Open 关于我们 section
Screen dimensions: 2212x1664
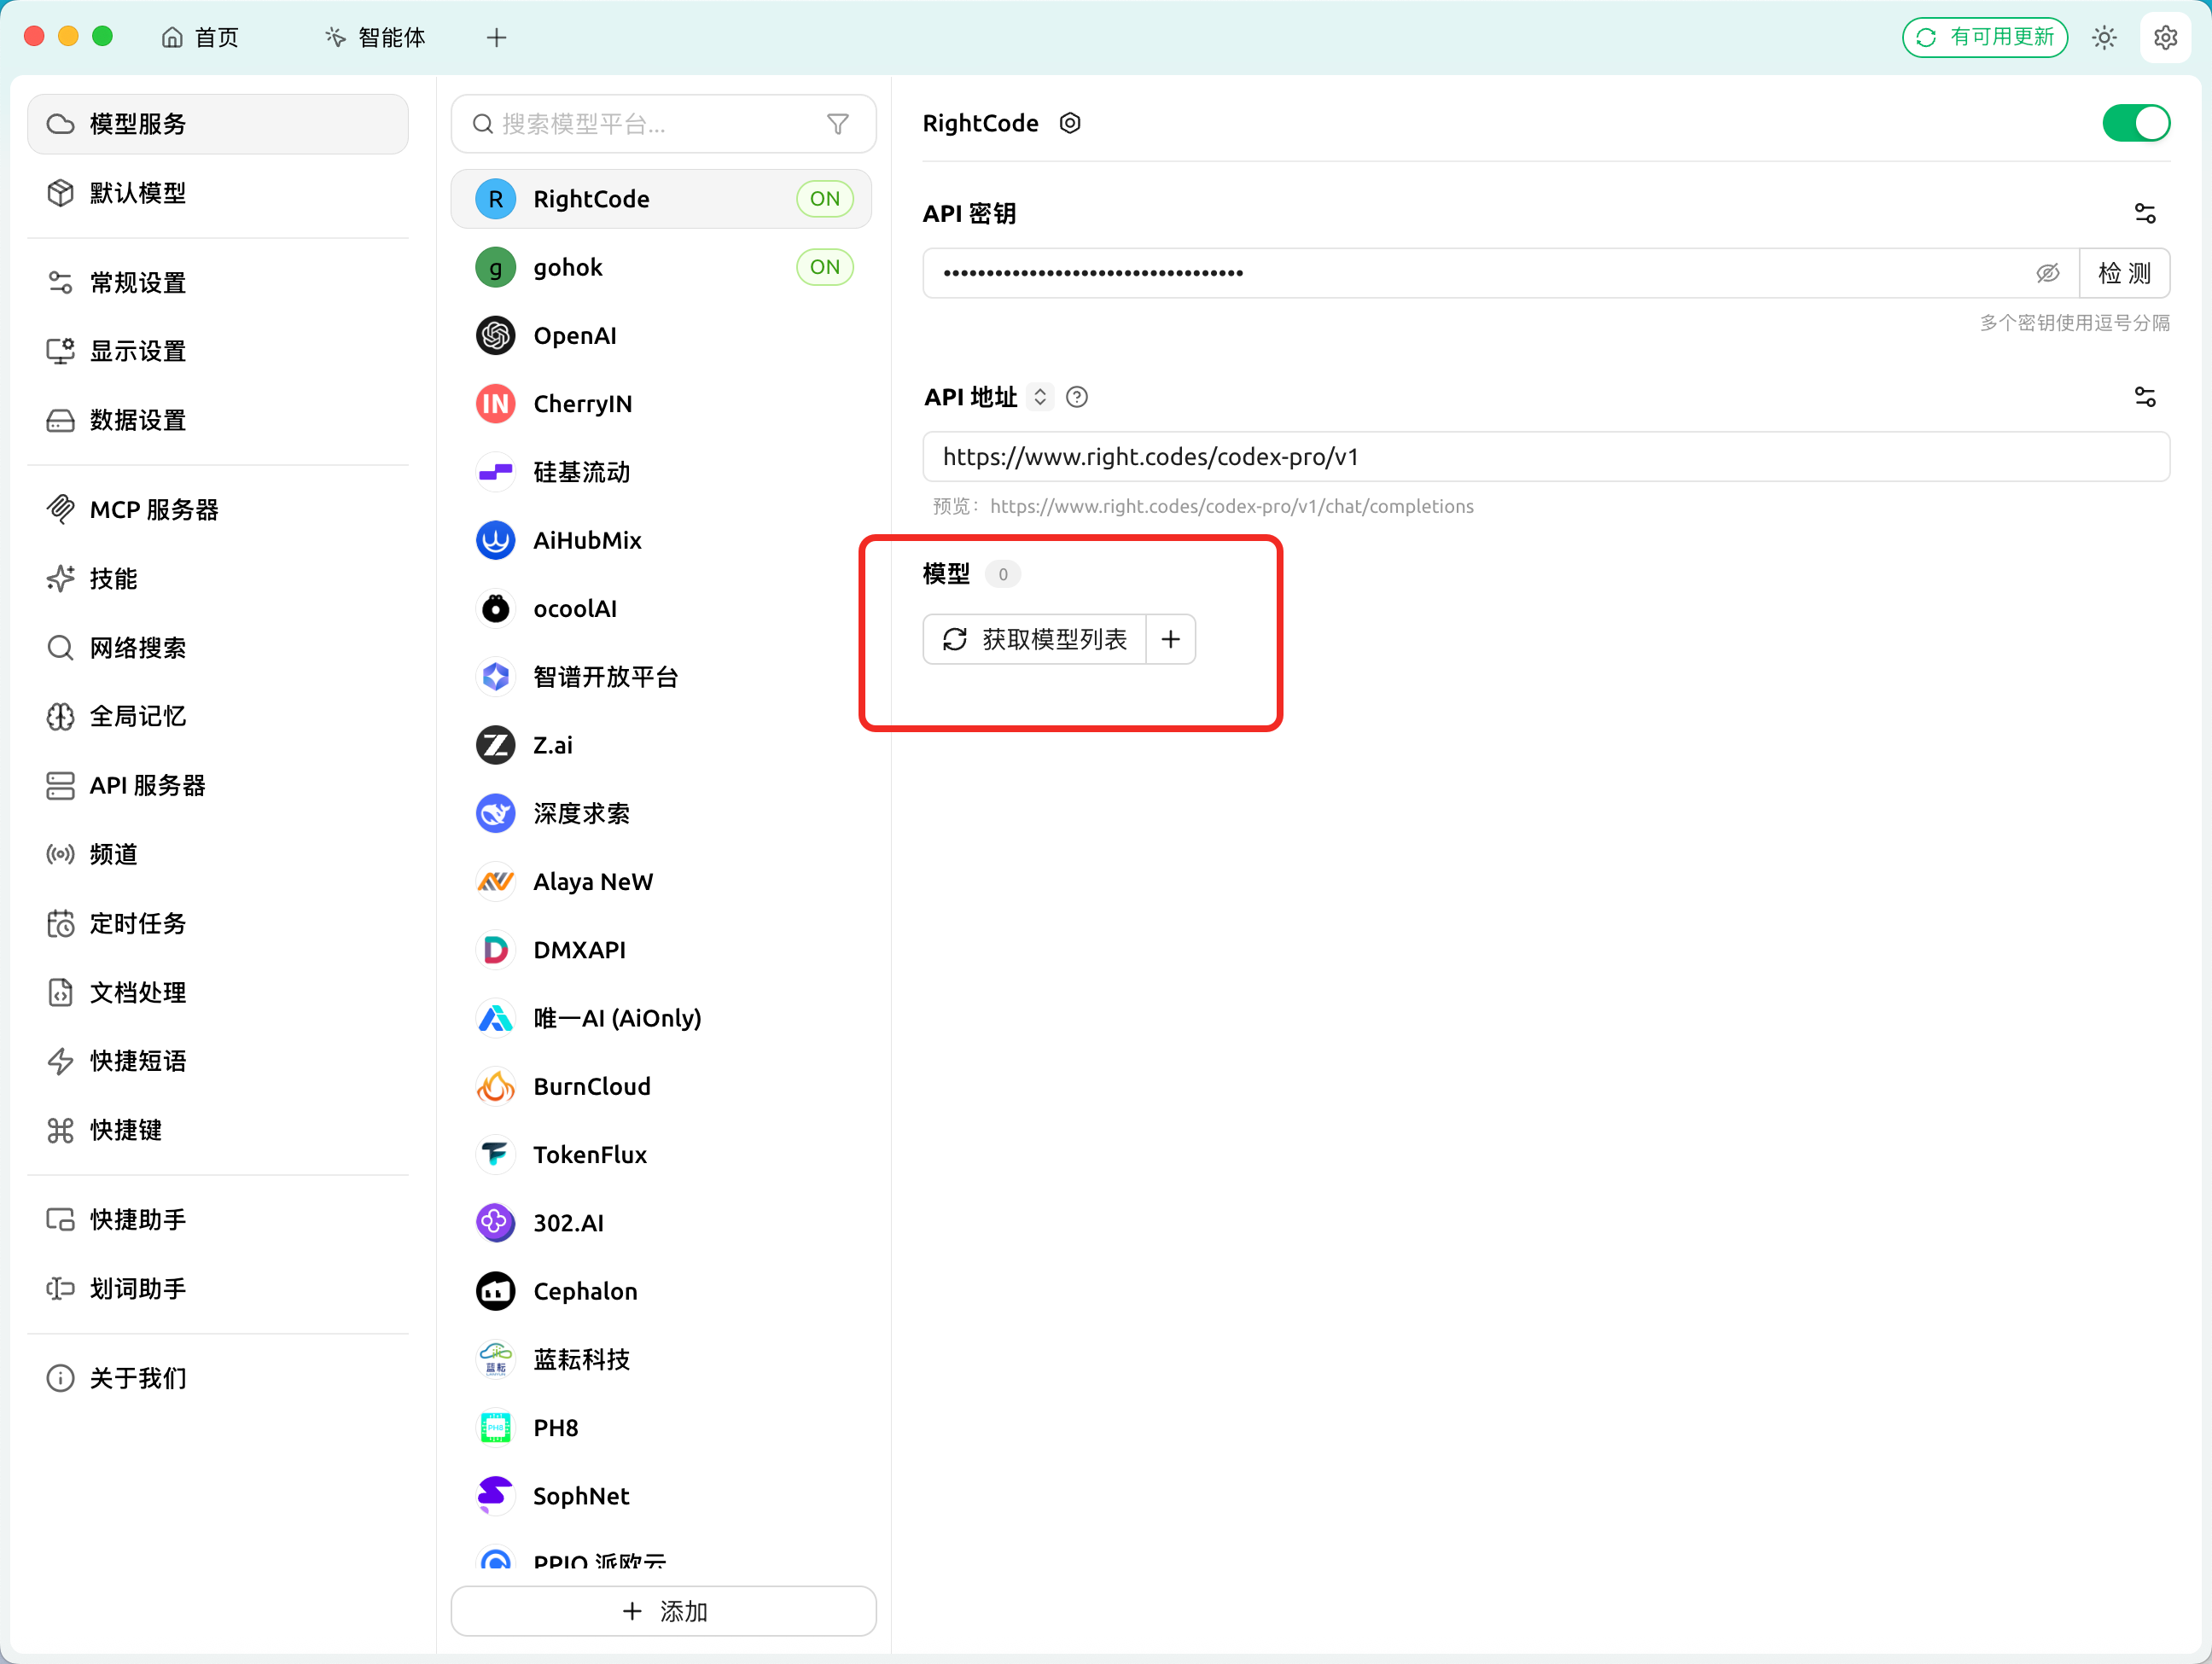(x=218, y=1379)
